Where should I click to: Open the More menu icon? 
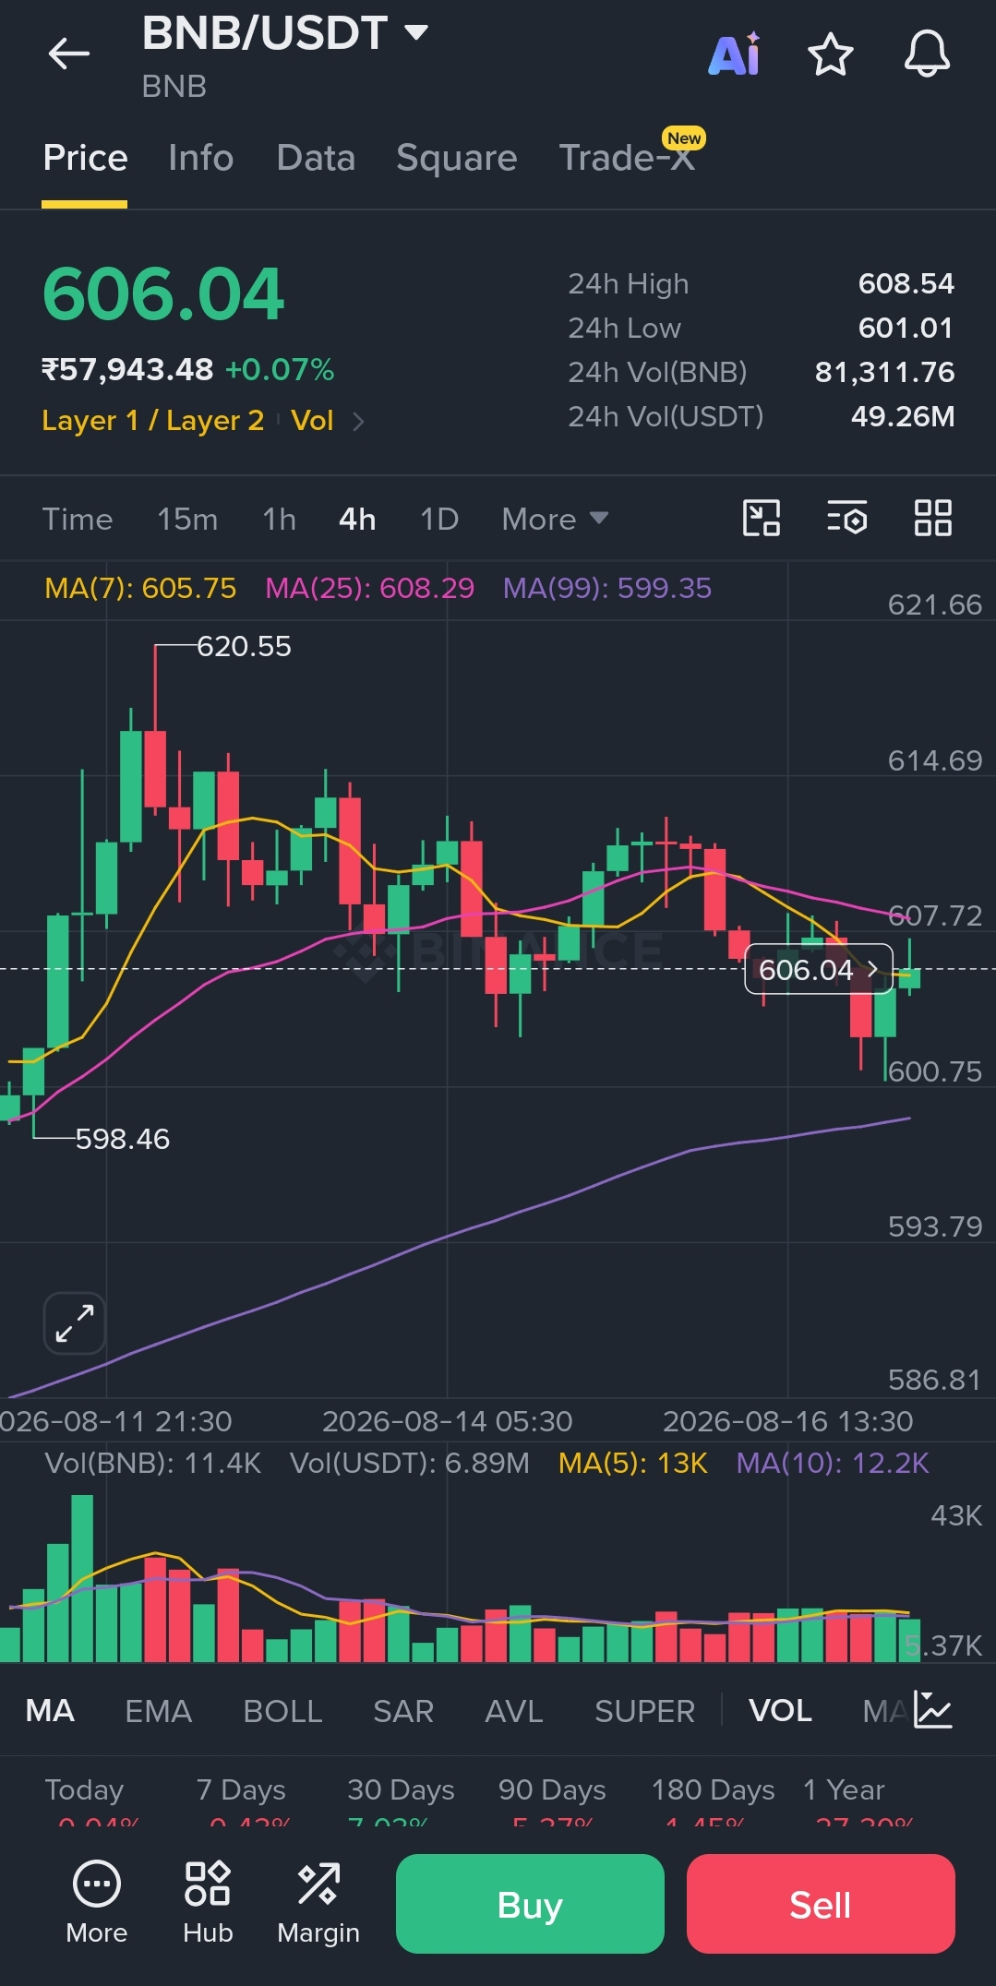97,1903
